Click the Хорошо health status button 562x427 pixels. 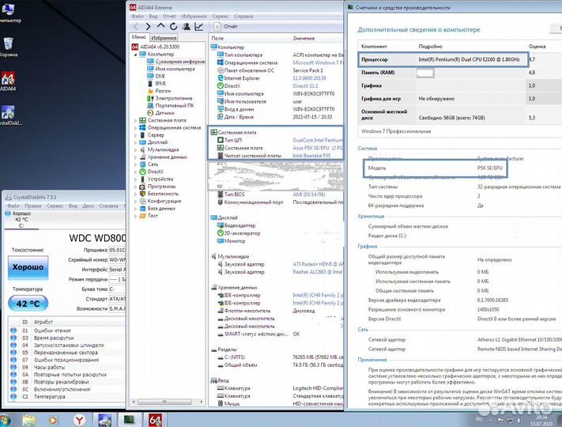click(28, 269)
